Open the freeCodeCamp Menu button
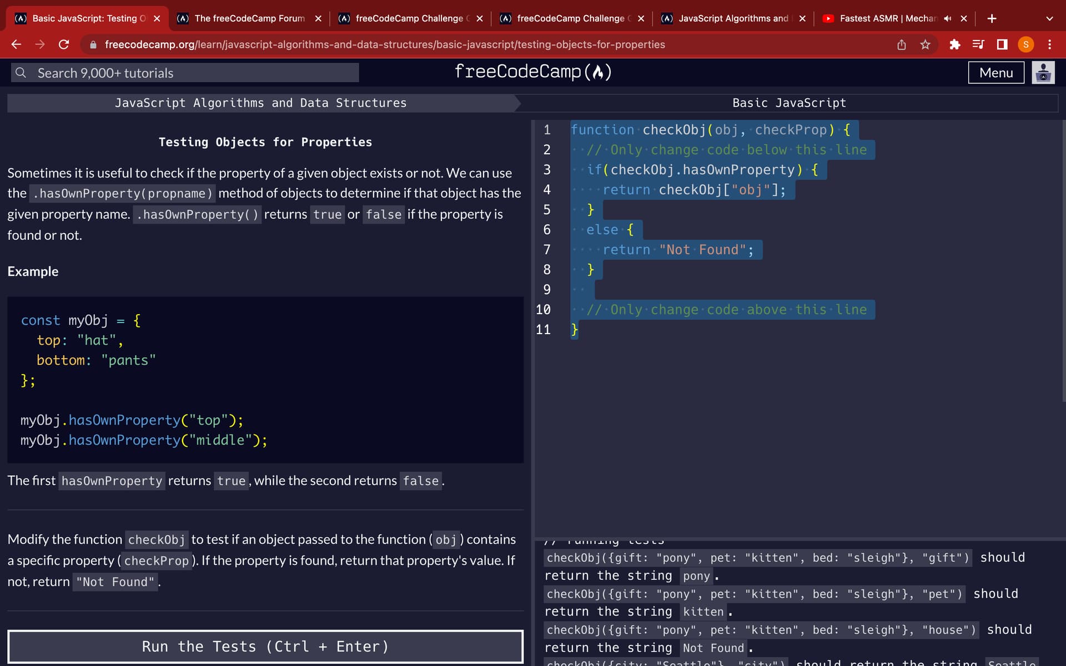 (996, 73)
